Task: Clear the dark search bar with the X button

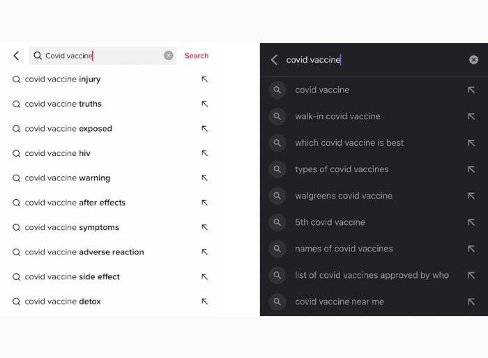Action: (x=473, y=60)
